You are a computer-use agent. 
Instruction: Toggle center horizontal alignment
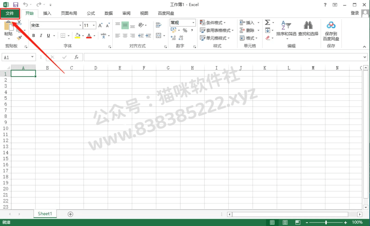tap(125, 36)
